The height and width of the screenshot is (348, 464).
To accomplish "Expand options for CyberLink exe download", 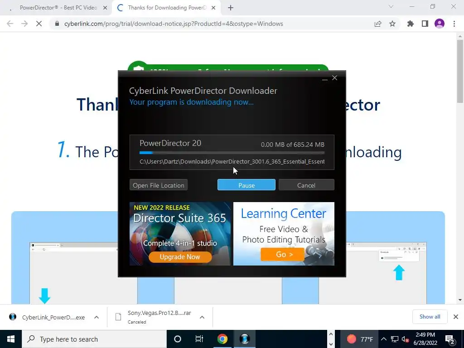I will click(x=97, y=317).
